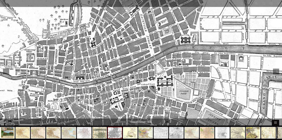This screenshot has height=140, width=282.
Task: Select the second thumbnail in the filmstrip
Action: (23, 132)
